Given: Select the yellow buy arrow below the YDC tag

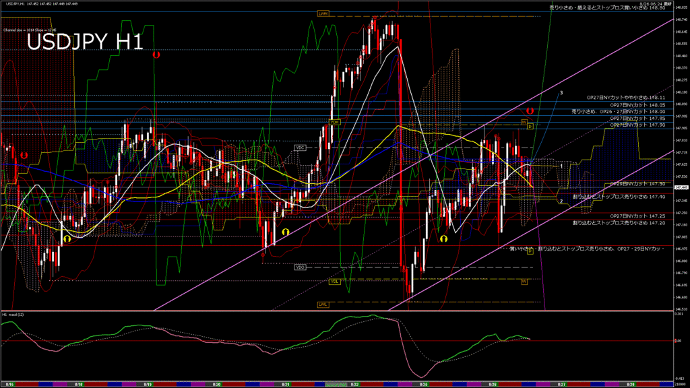Looking at the screenshot, I should [285, 231].
